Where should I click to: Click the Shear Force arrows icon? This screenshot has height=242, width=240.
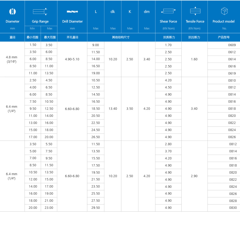pos(168,11)
